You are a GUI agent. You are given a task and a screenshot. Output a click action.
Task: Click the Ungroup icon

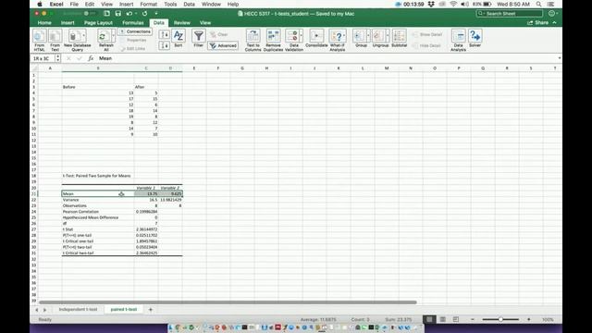pos(380,39)
